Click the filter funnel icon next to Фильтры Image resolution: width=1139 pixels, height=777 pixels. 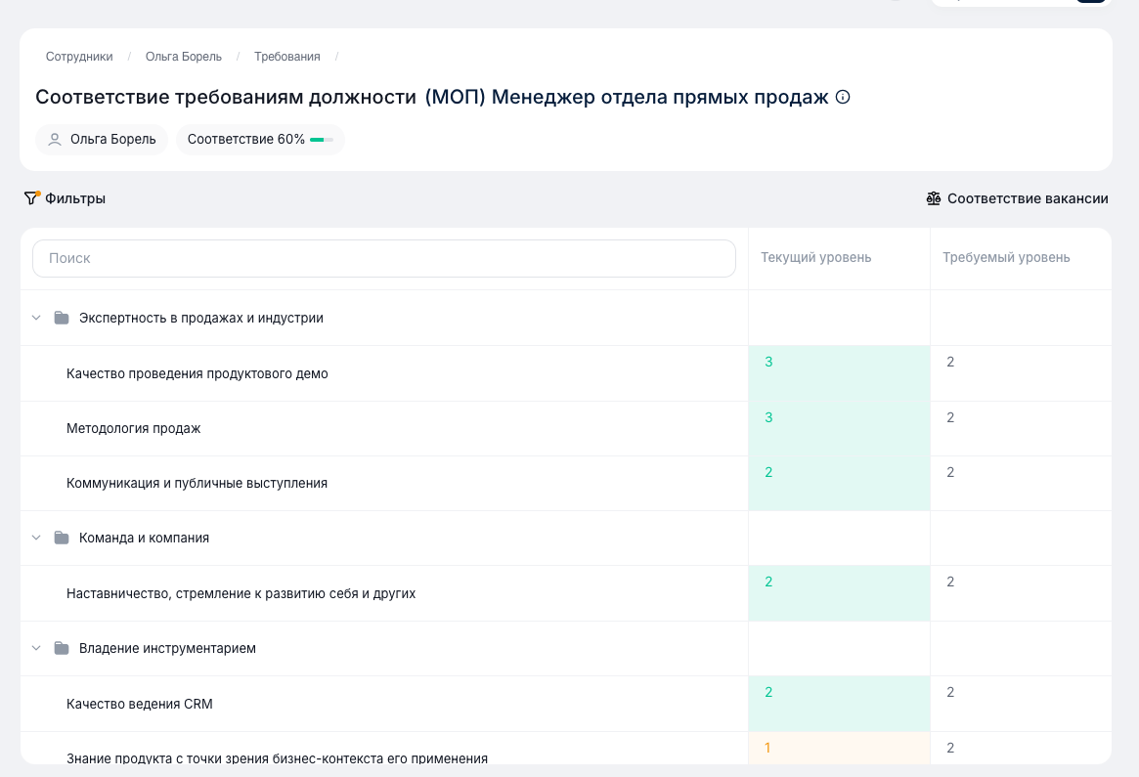[x=30, y=197]
